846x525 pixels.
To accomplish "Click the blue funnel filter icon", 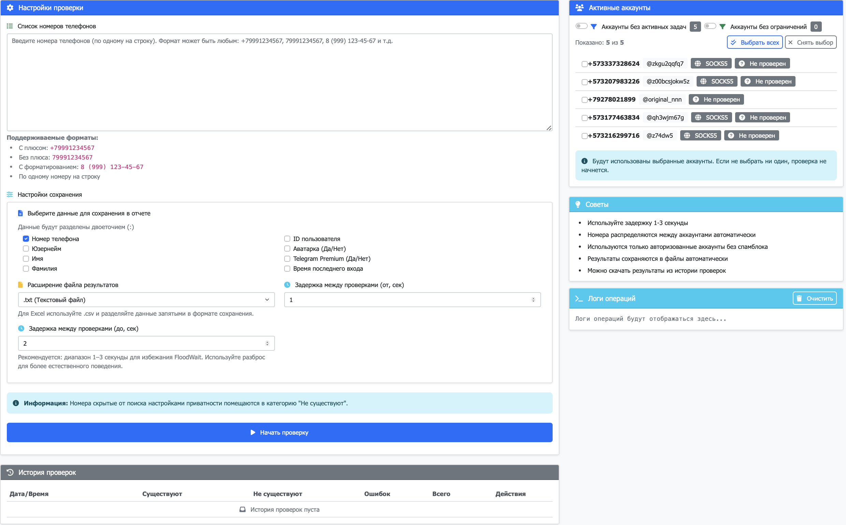I will point(594,27).
